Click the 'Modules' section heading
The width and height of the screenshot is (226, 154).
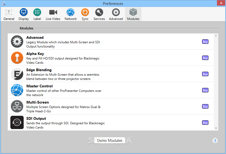point(27,28)
